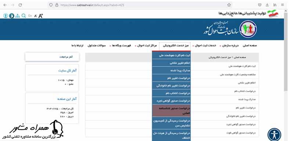Open درخواست تغییر نام in right list
This screenshot has height=141, width=289.
246,108
